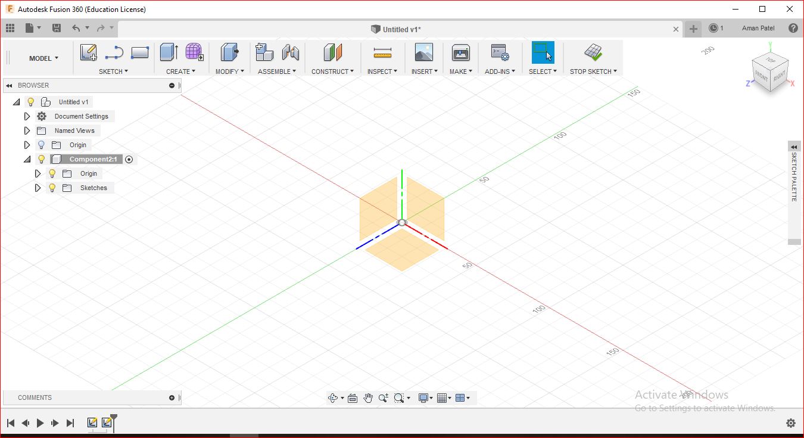The image size is (804, 438).
Task: Open the MODEL workspace dropdown
Action: pos(44,58)
